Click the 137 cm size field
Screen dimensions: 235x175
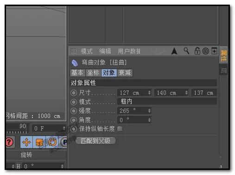point(204,93)
